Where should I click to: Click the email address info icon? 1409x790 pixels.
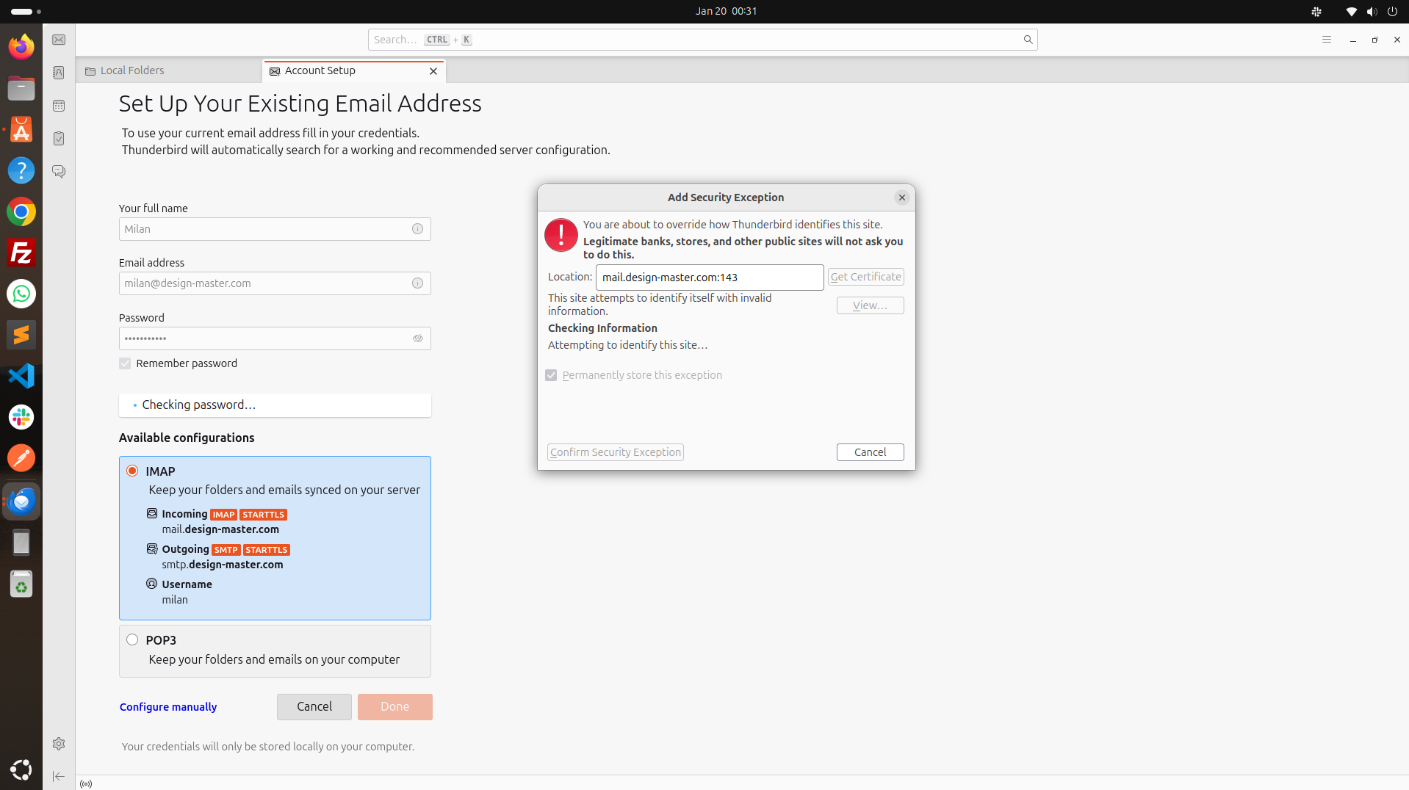[417, 283]
